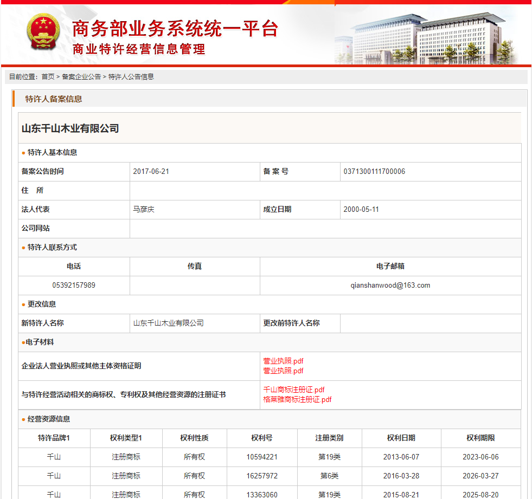Select trademark number 13363060

click(262, 495)
